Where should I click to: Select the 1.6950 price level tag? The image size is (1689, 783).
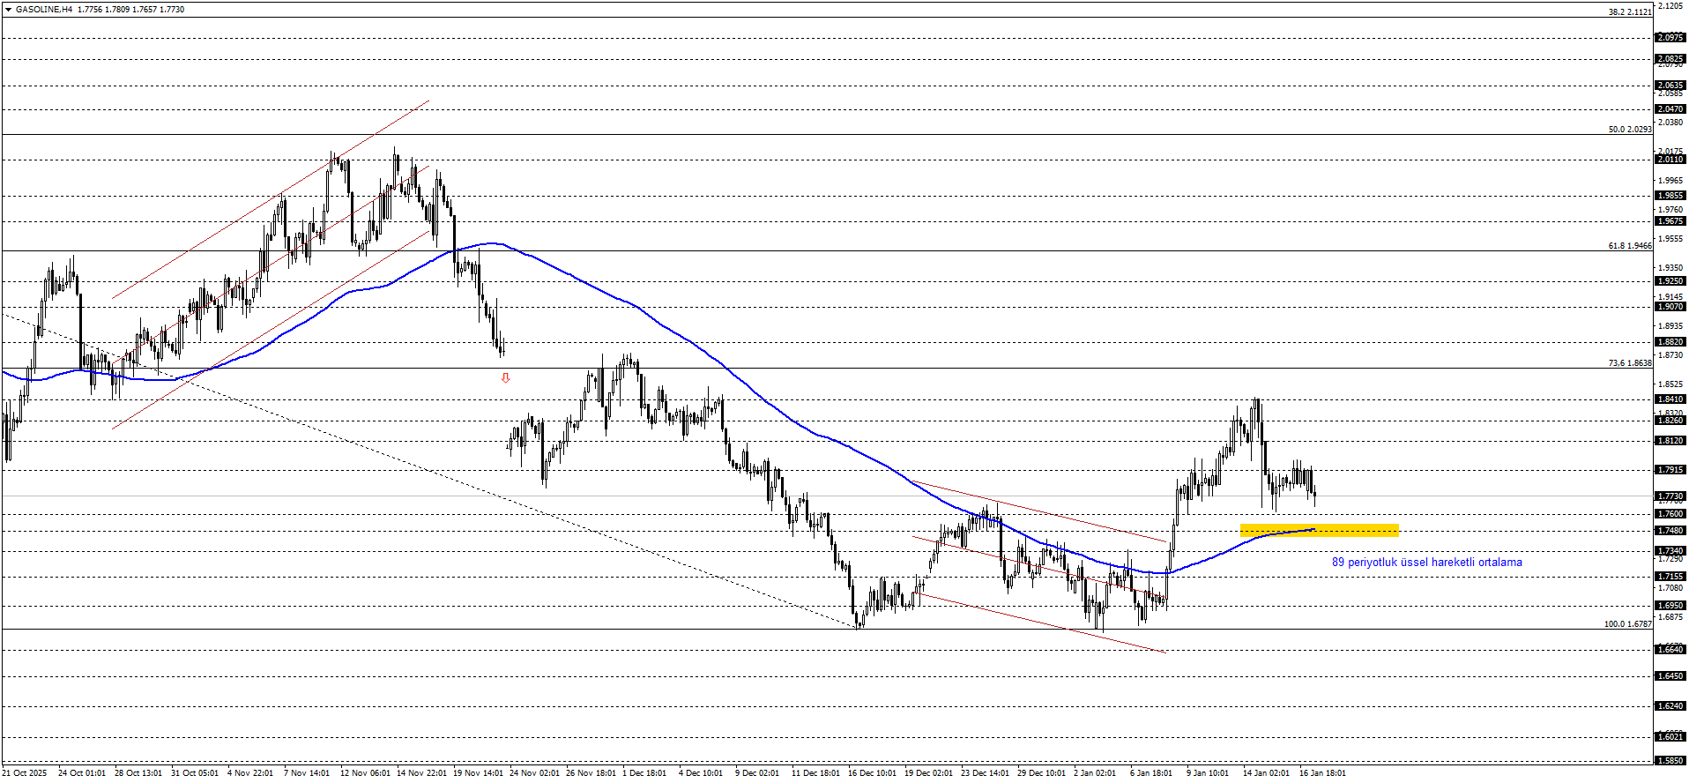click(1670, 606)
